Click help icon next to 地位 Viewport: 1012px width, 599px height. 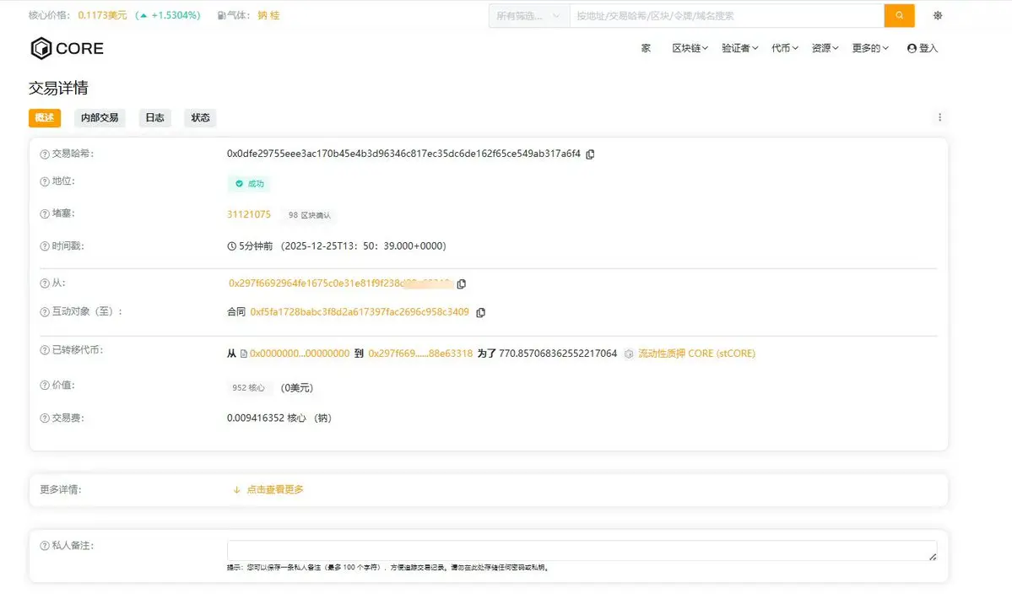coord(45,182)
